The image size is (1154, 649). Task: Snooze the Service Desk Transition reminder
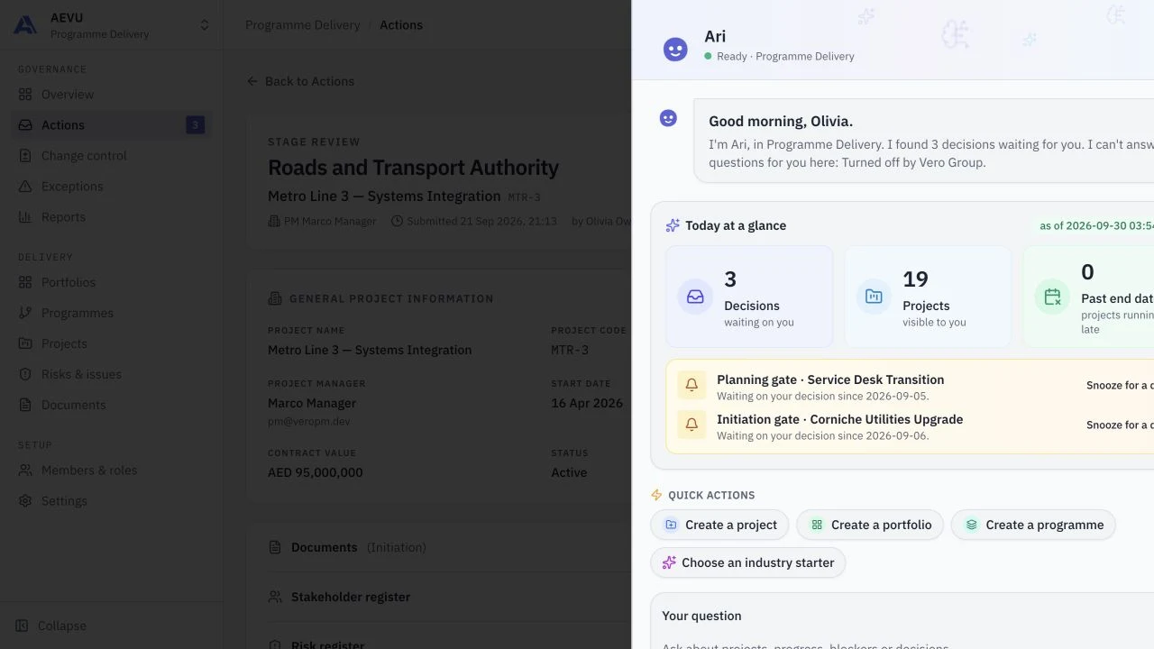coord(1120,386)
